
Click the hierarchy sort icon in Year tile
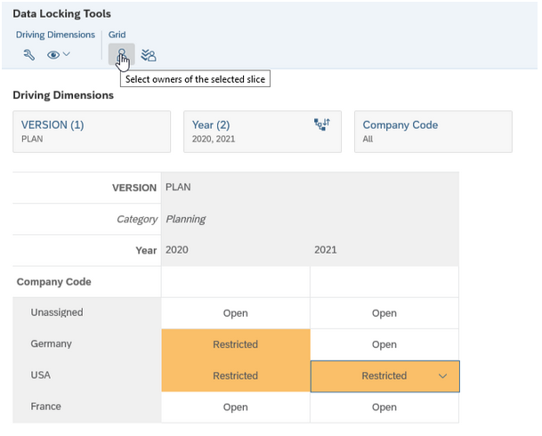point(321,125)
